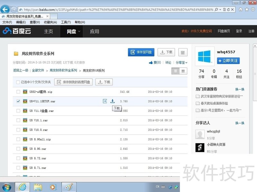Click the browser back arrow button

[x=5, y=10]
